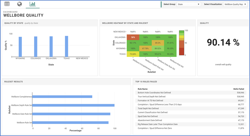Click the overall well quality caption
Image resolution: width=250 pixels, height=136 pixels.
pos(223,64)
